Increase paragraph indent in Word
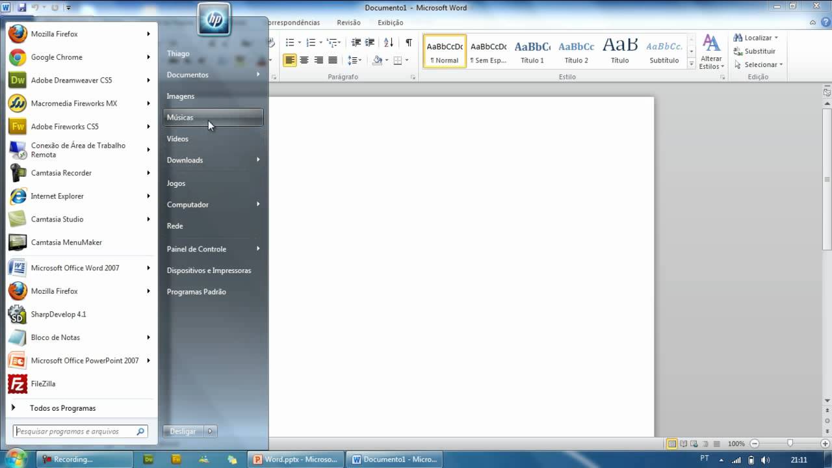Screen dimensions: 832x468 coord(370,42)
